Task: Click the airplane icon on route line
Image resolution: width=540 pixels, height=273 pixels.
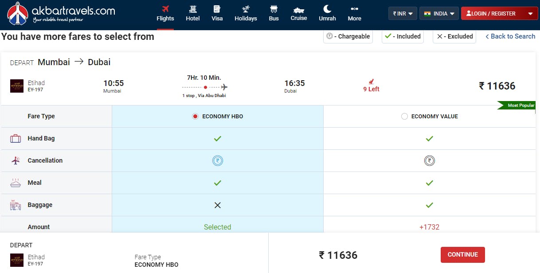Action: 224,87
